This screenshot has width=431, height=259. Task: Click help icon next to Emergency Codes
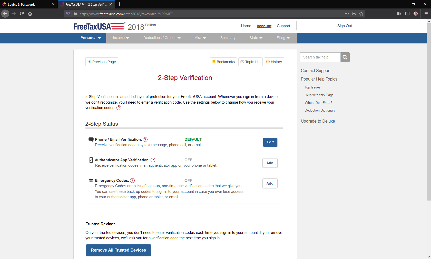click(x=132, y=181)
